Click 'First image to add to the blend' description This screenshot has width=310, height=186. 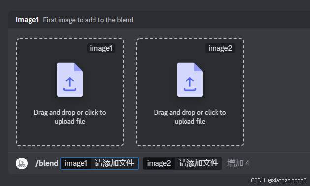pos(88,20)
